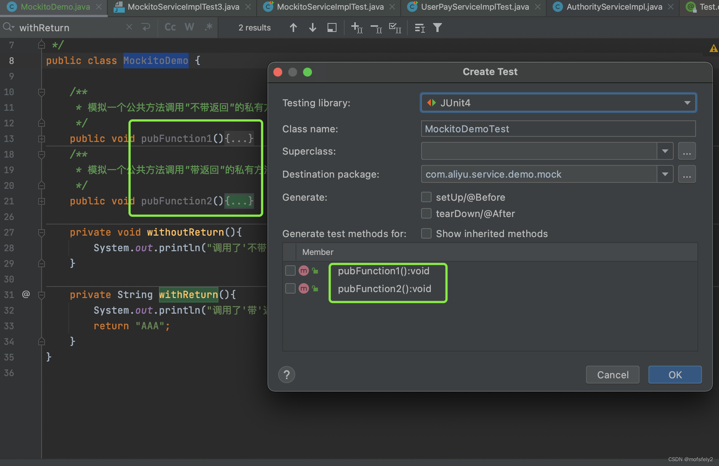719x466 pixels.
Task: Browse Destination package with ellipsis button
Action: coord(687,174)
